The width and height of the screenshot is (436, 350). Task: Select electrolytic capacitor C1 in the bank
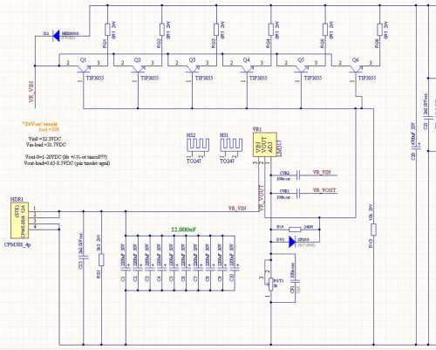[x=126, y=269]
